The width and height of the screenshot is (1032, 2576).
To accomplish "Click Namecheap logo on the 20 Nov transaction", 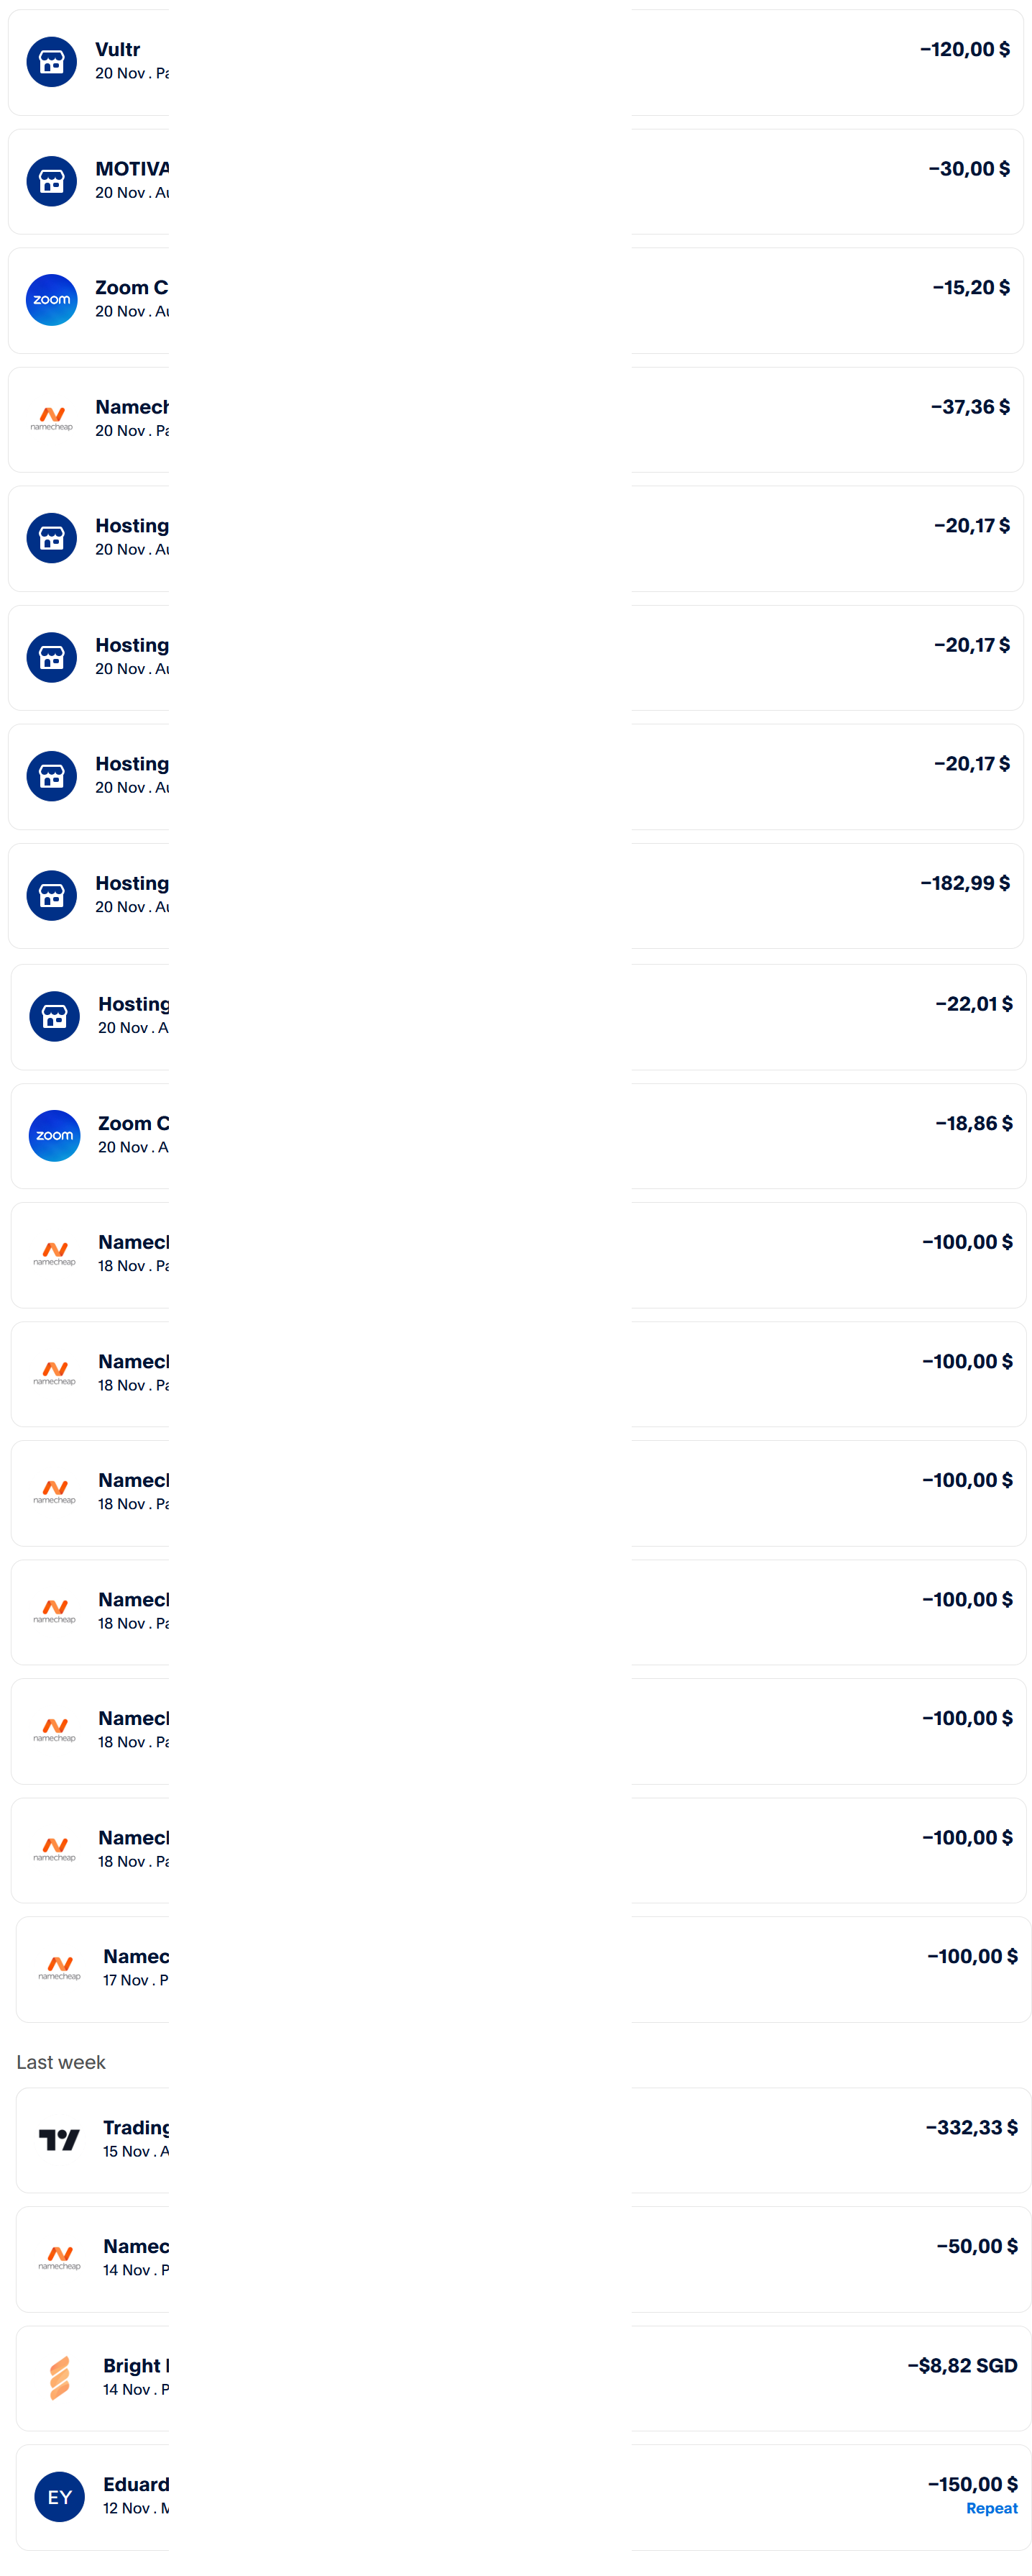I will [52, 418].
